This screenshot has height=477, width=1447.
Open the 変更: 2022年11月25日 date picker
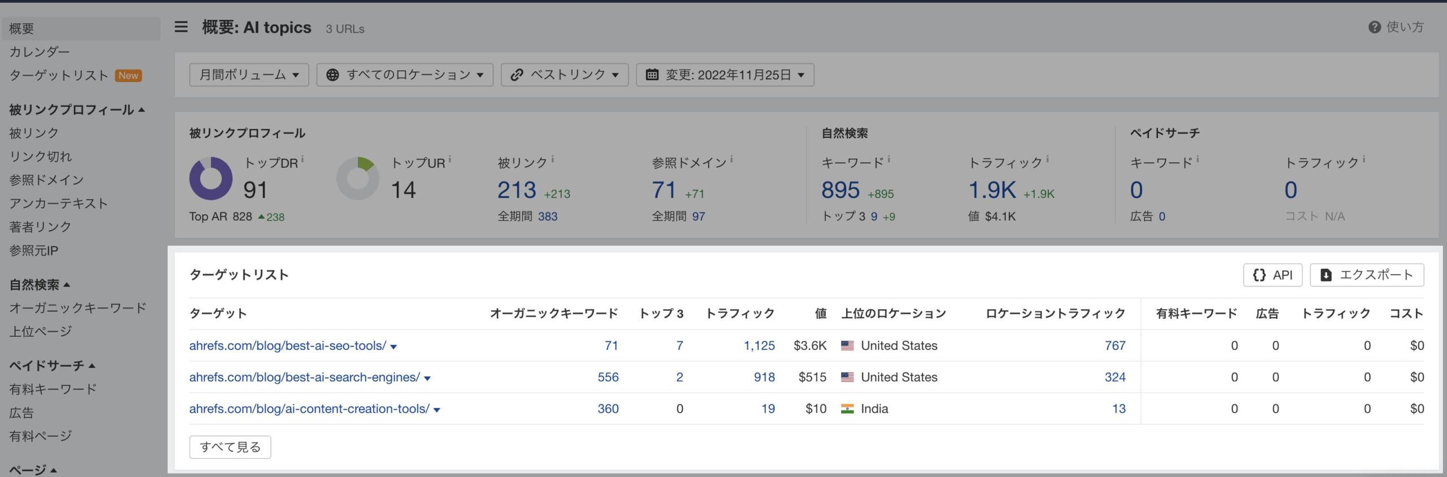click(x=725, y=75)
